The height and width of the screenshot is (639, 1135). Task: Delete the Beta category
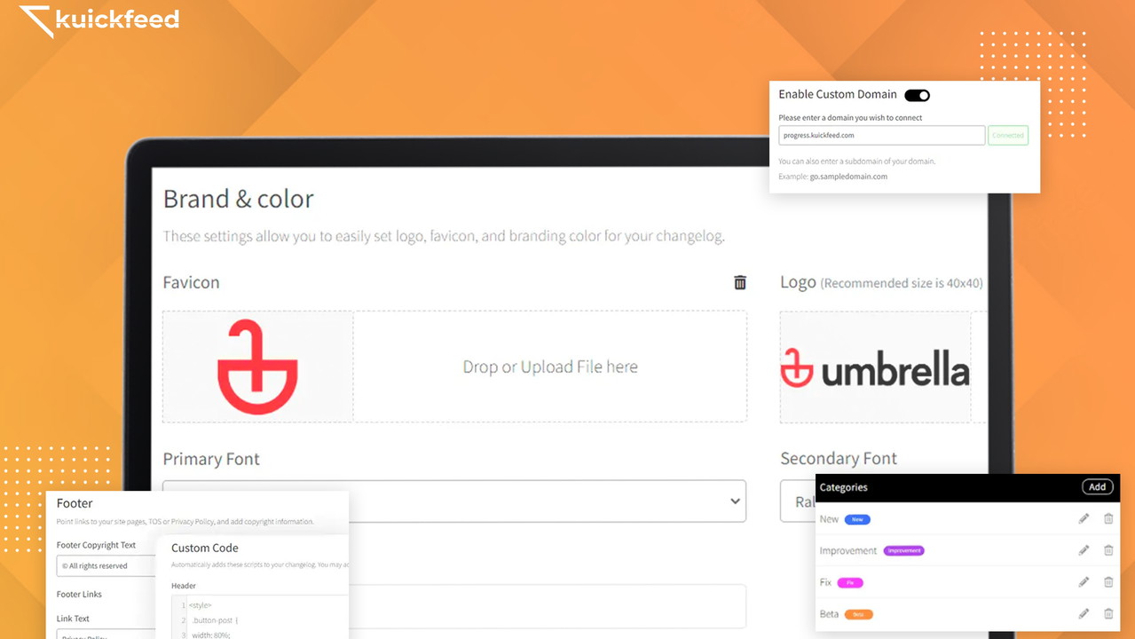point(1108,613)
